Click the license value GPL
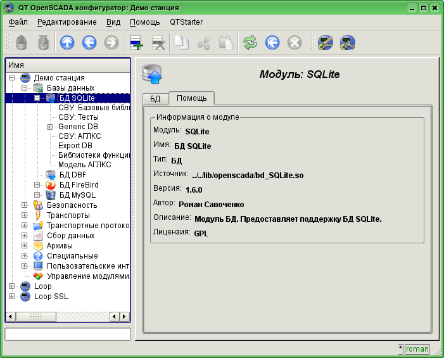The height and width of the screenshot is (358, 444). (201, 234)
